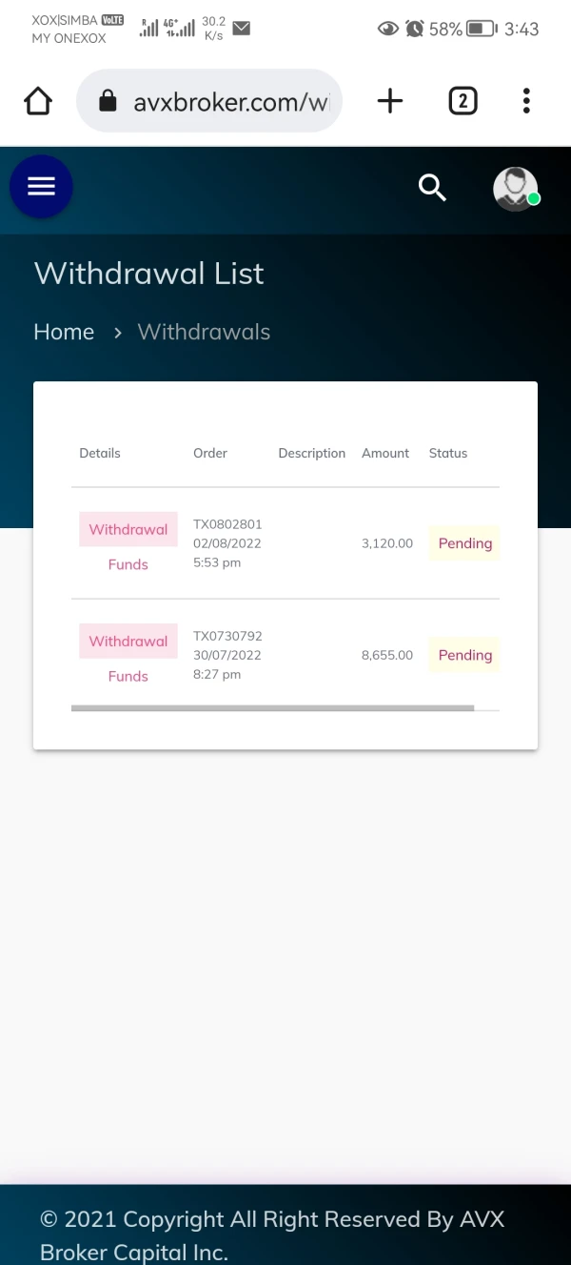
Task: Sort by the Order column header
Action: point(210,453)
